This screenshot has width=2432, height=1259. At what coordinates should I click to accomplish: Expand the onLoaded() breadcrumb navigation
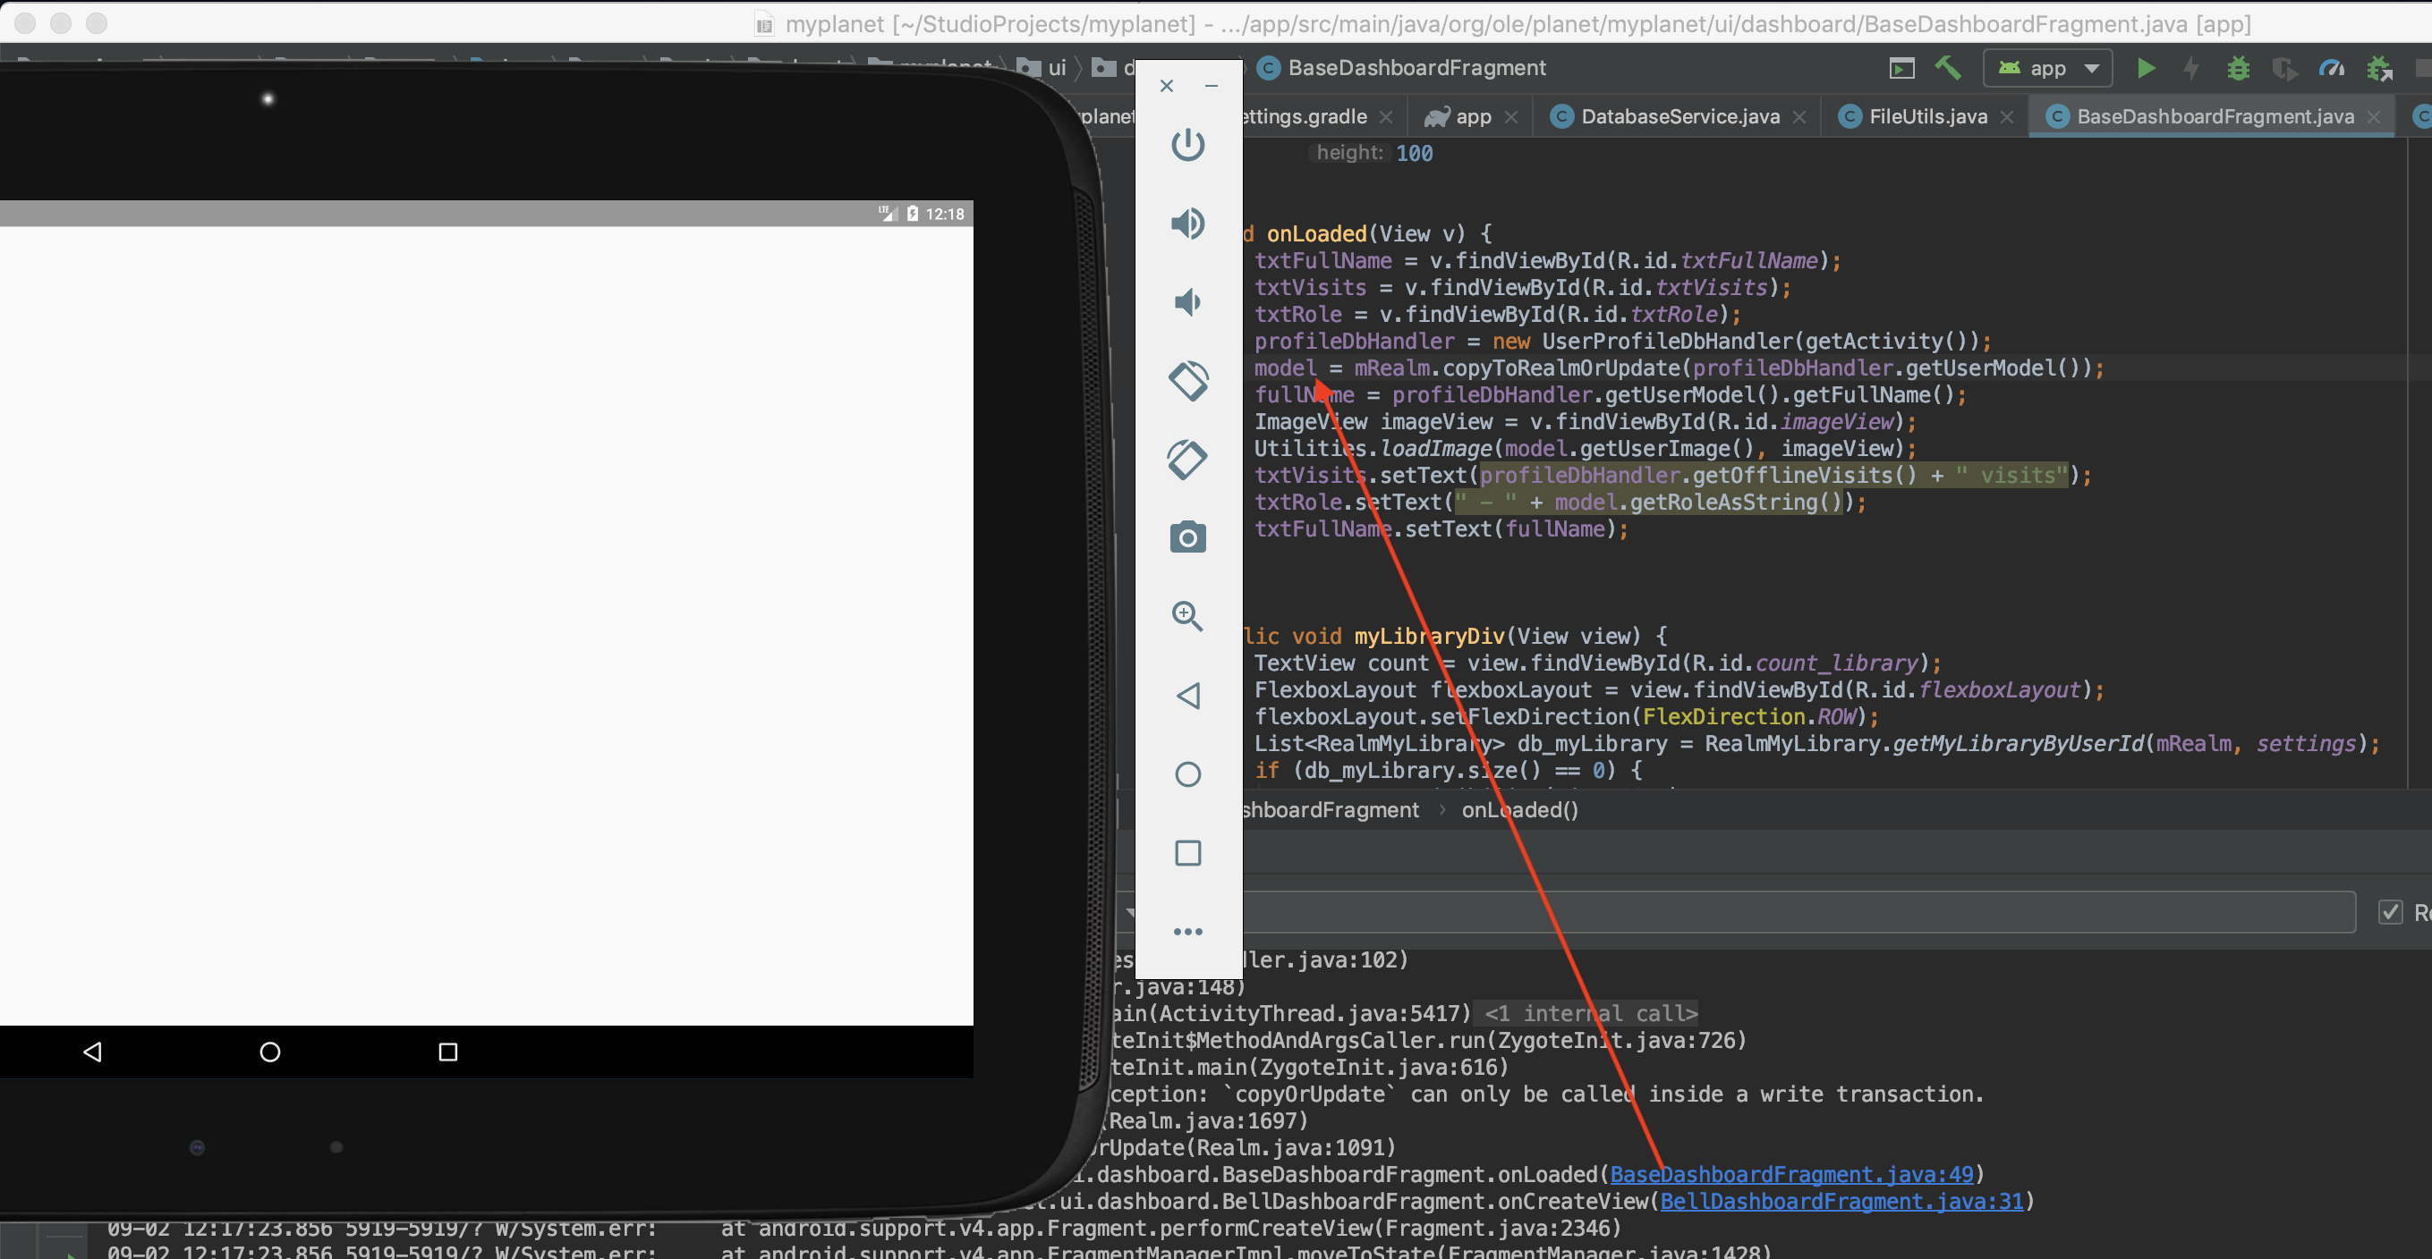(1520, 810)
